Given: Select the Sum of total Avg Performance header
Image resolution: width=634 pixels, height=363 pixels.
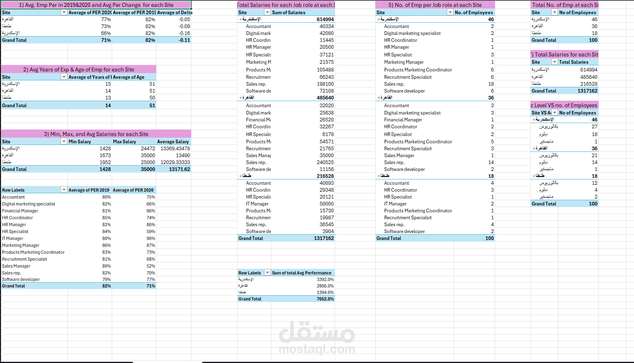Looking at the screenshot, I should click(x=303, y=273).
